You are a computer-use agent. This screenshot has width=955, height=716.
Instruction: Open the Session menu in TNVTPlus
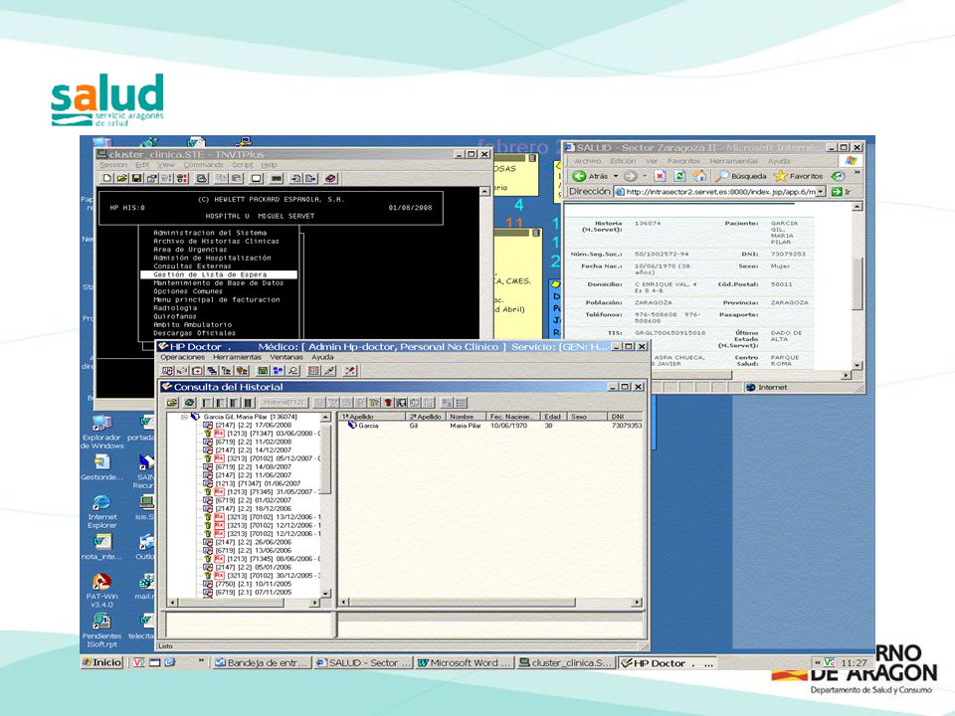tap(113, 165)
